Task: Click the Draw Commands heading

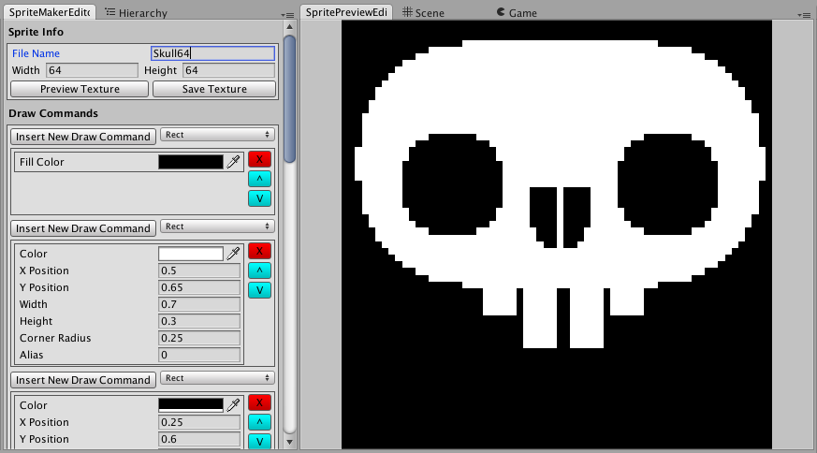Action: (53, 113)
